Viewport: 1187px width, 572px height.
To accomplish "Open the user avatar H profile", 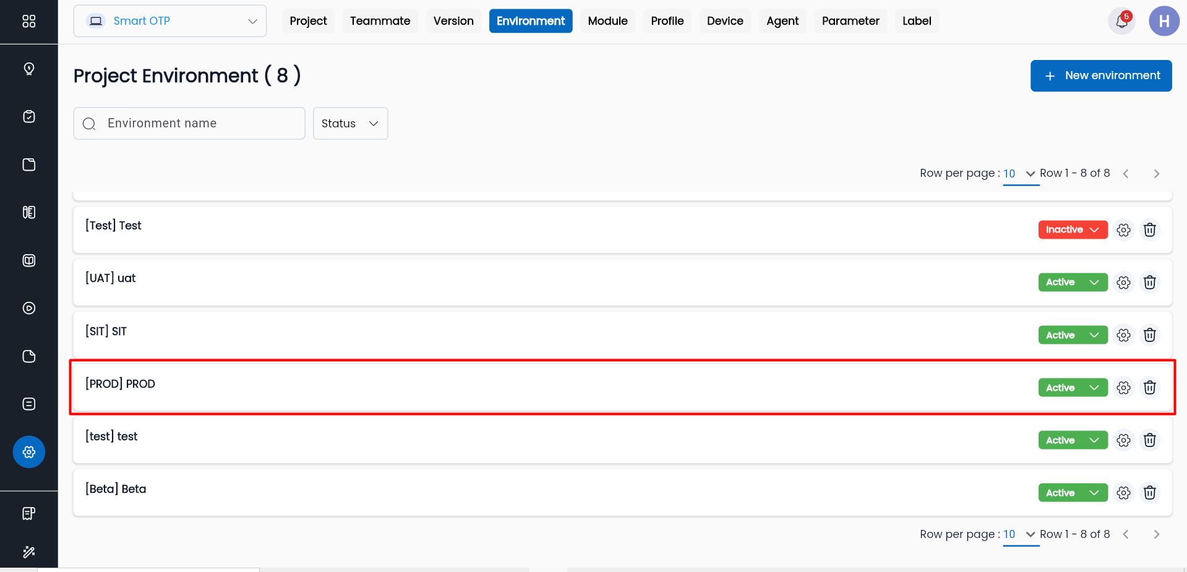I will 1163,21.
